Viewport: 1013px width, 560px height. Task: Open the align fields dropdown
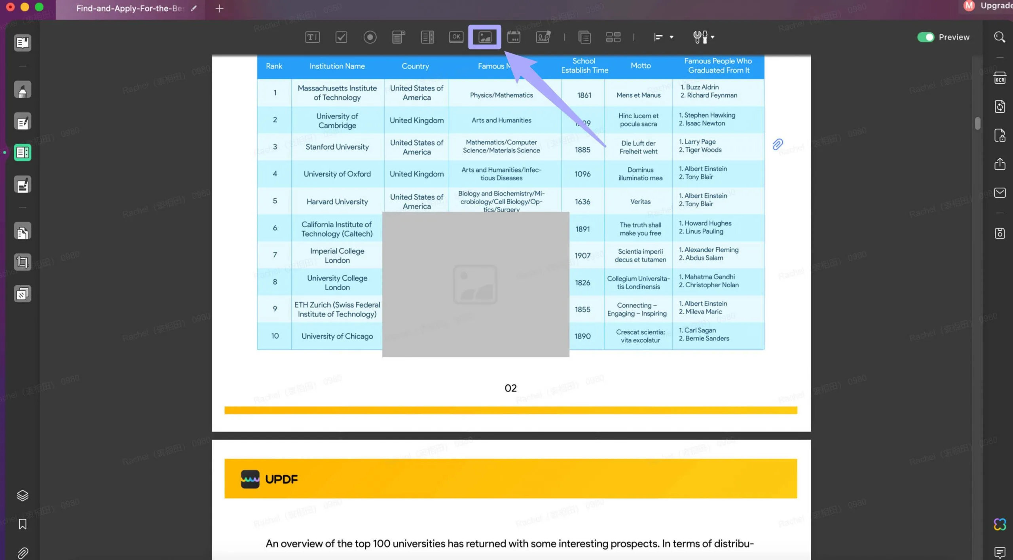pos(663,37)
